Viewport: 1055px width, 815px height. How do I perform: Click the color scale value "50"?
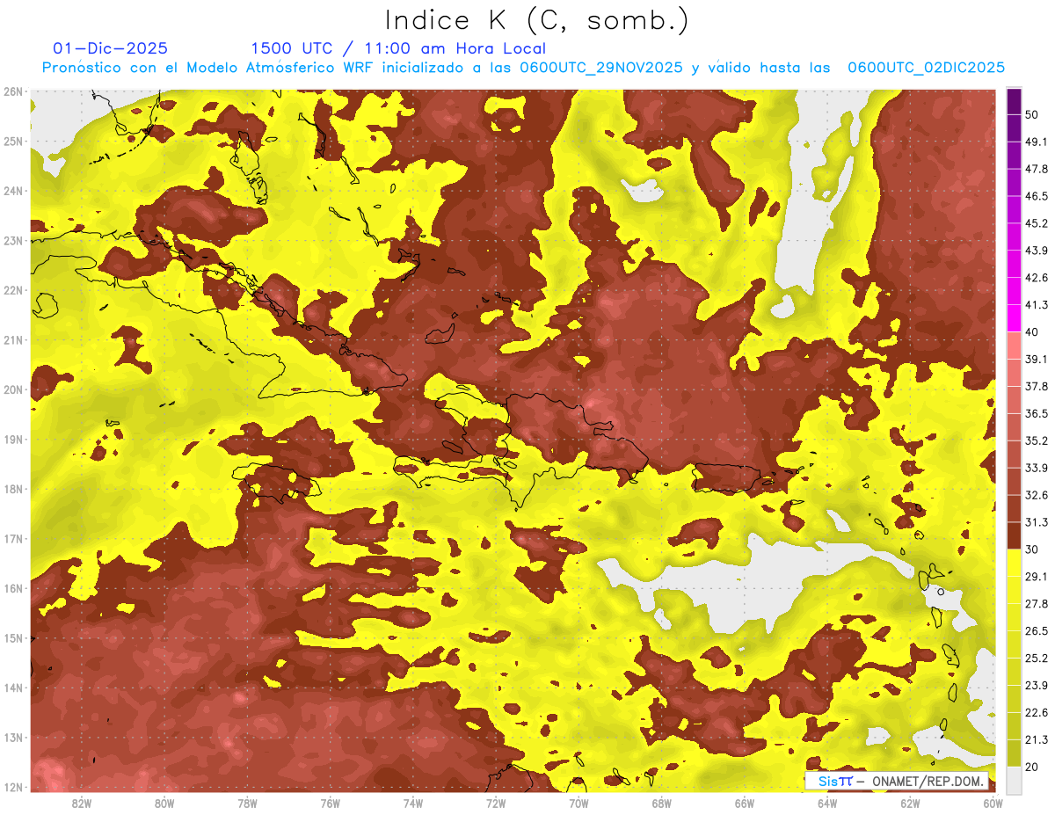click(x=1033, y=115)
